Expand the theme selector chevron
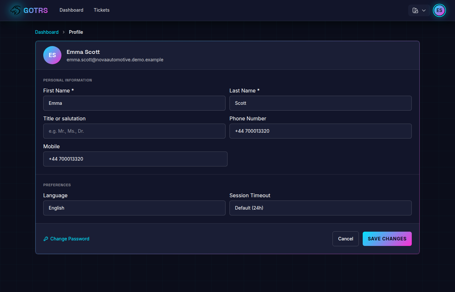Viewport: 455px width, 292px height. (423, 10)
